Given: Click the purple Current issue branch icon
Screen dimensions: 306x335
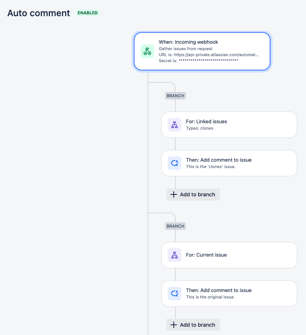Looking at the screenshot, I should (x=174, y=255).
